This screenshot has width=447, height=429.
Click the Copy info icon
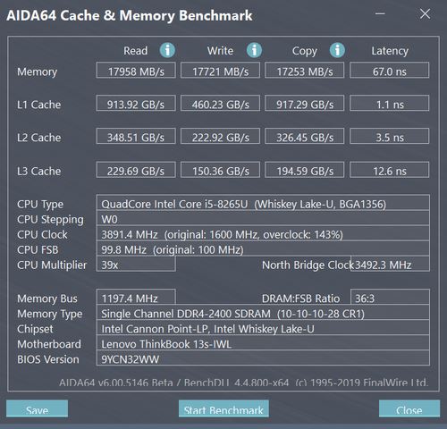tap(337, 50)
